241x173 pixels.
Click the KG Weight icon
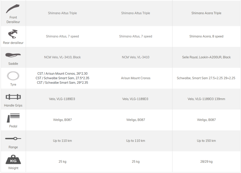(13, 159)
